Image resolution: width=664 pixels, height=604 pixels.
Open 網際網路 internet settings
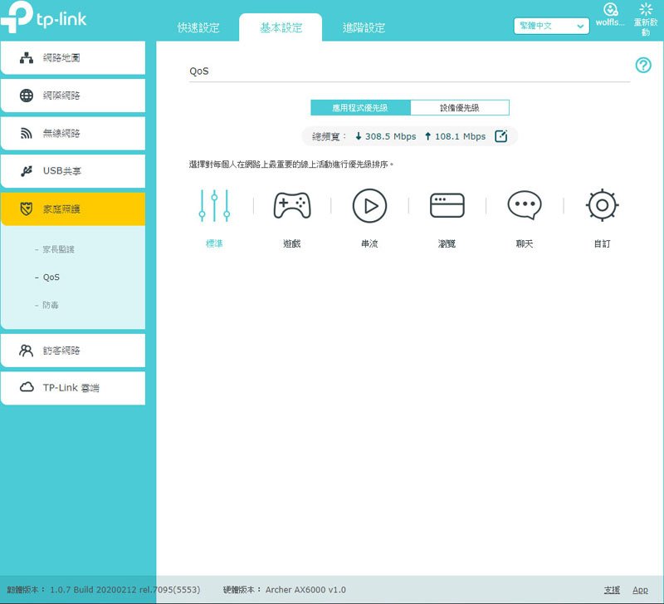pyautogui.click(x=73, y=96)
